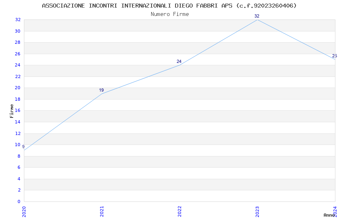
Task: Click the data label 9 at 2020
Action: (24, 147)
